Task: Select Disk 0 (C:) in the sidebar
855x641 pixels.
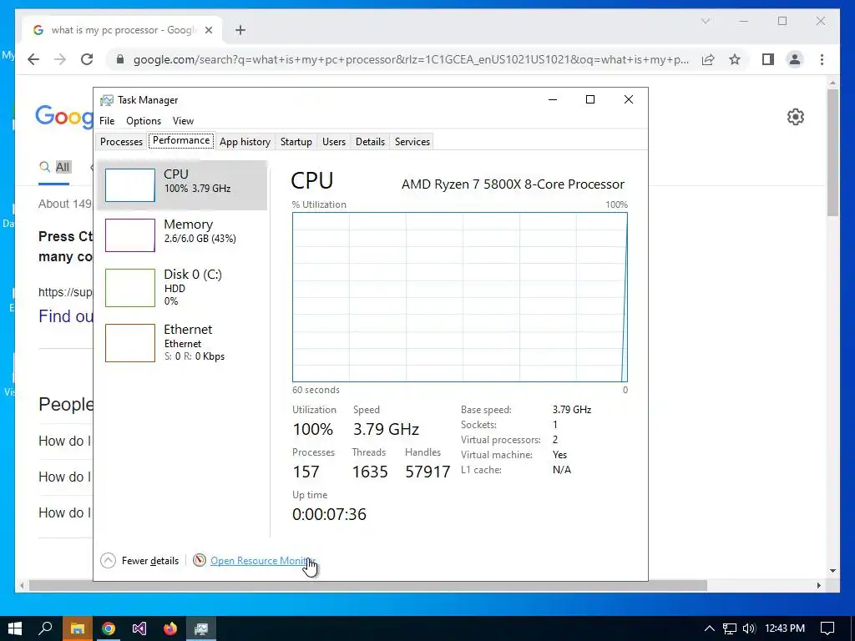Action: click(x=182, y=287)
